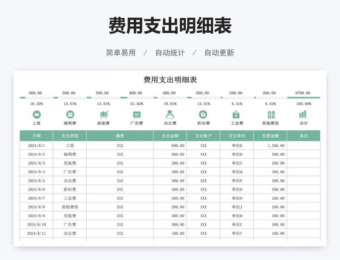Select 折旧费 in the 2024/8/6 row

coord(70,190)
